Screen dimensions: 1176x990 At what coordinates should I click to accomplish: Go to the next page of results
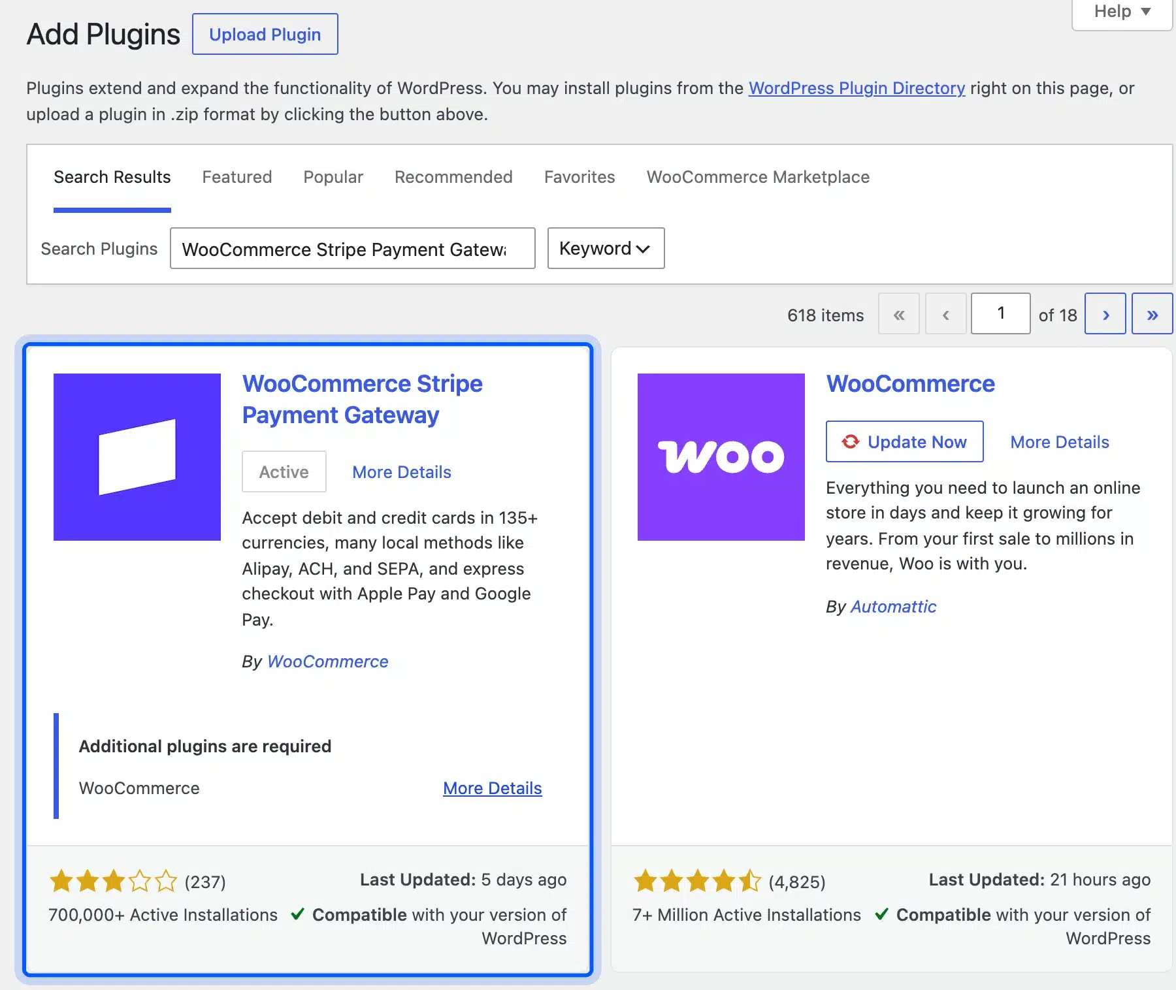coord(1105,314)
